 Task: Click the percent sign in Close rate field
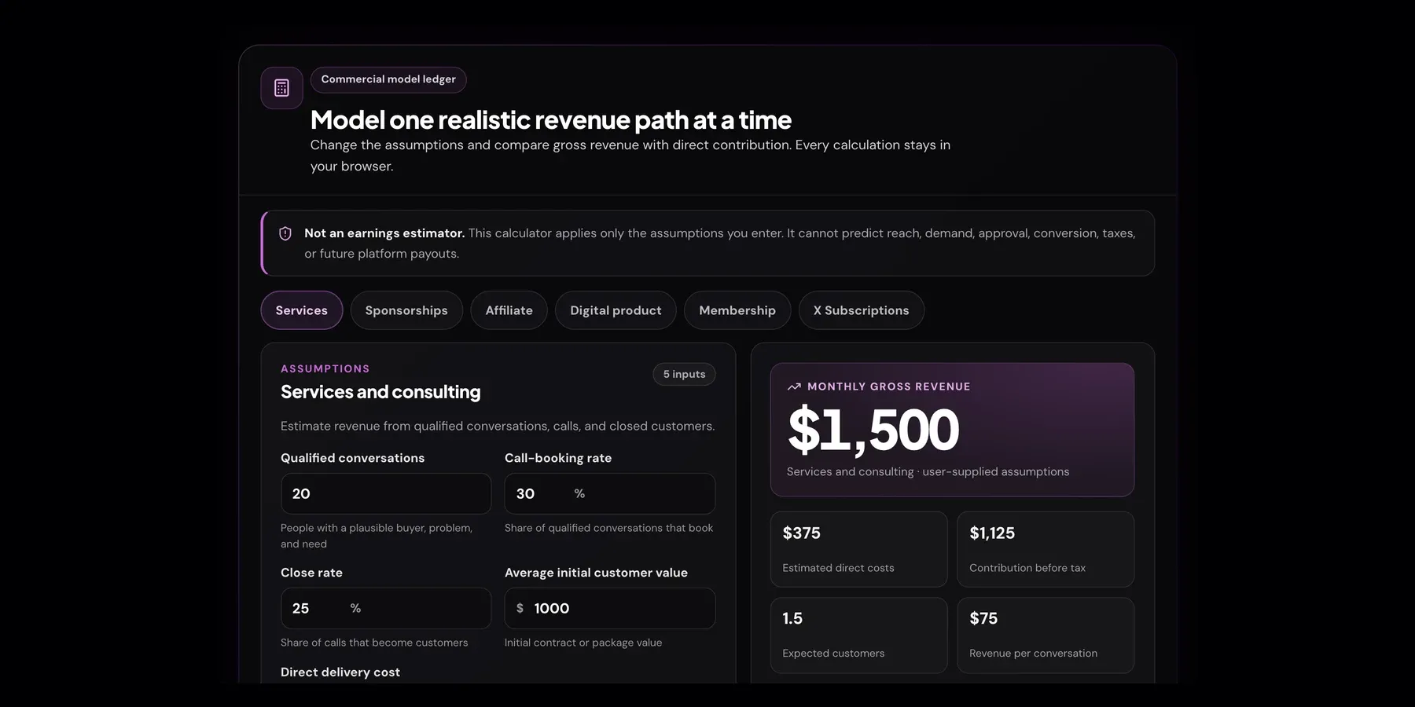point(355,608)
